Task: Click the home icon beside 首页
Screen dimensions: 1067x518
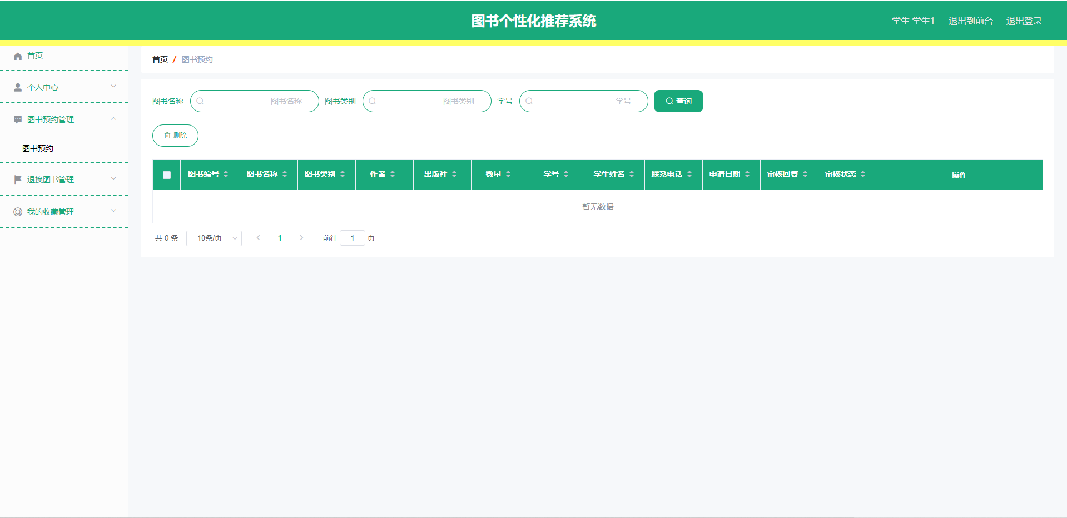Action: (x=18, y=56)
